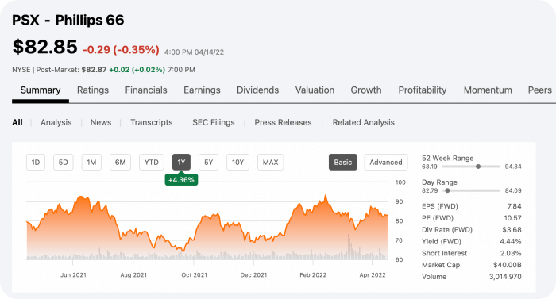Screen dimensions: 556x299
Task: Filter feed by Press Releases
Action: [283, 122]
